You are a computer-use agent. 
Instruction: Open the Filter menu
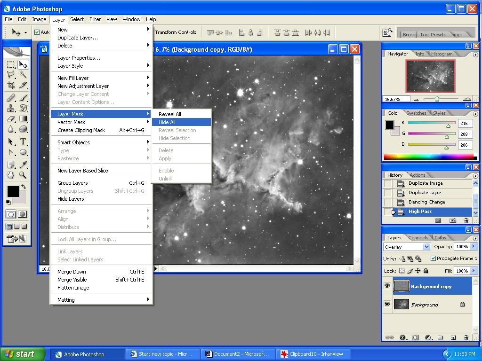[x=95, y=19]
